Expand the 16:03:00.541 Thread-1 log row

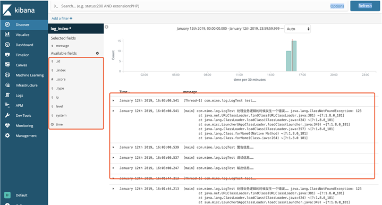pyautogui.click(x=113, y=100)
